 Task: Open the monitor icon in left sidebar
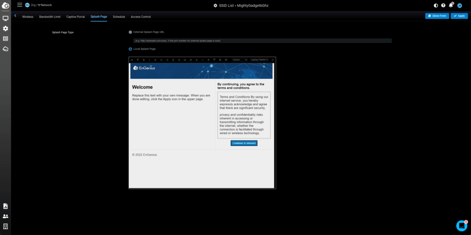6,18
